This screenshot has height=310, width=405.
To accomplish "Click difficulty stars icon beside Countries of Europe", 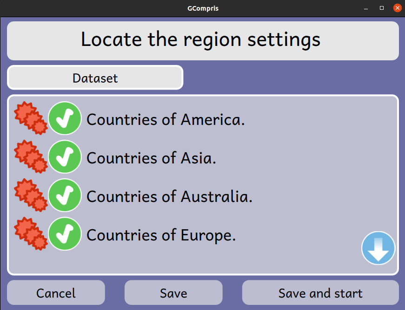I will (x=31, y=233).
